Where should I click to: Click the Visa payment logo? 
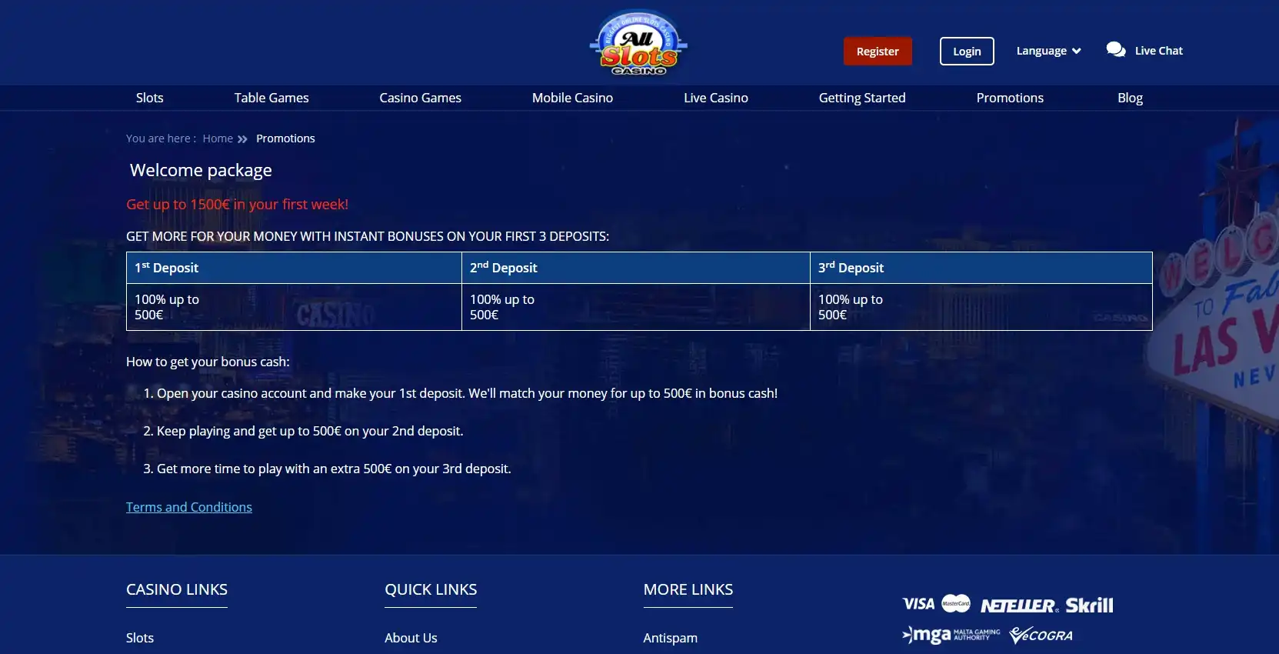[x=918, y=604]
